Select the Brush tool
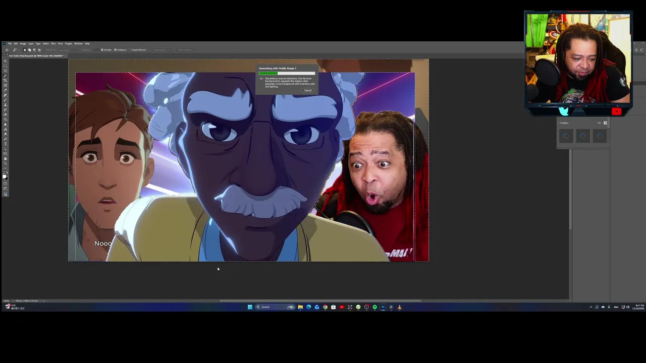The height and width of the screenshot is (363, 646). [x=6, y=99]
